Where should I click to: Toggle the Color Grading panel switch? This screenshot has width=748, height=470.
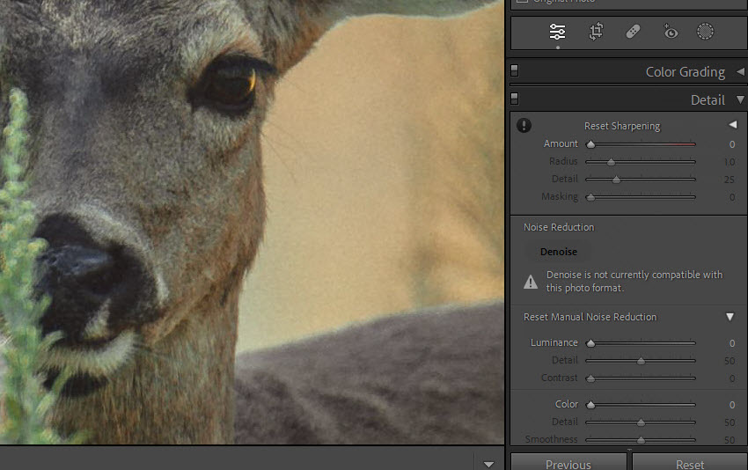[x=514, y=70]
